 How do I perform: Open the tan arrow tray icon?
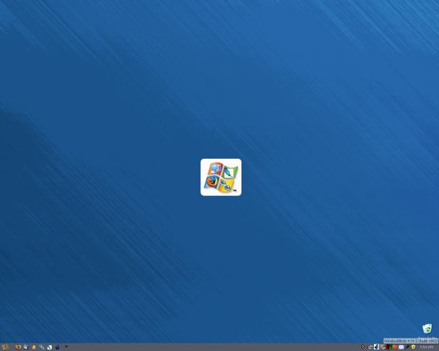pos(383,347)
